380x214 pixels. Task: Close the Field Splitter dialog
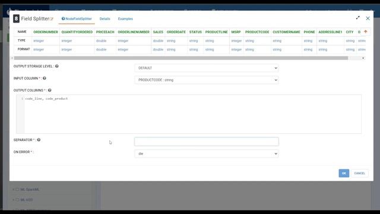[368, 18]
